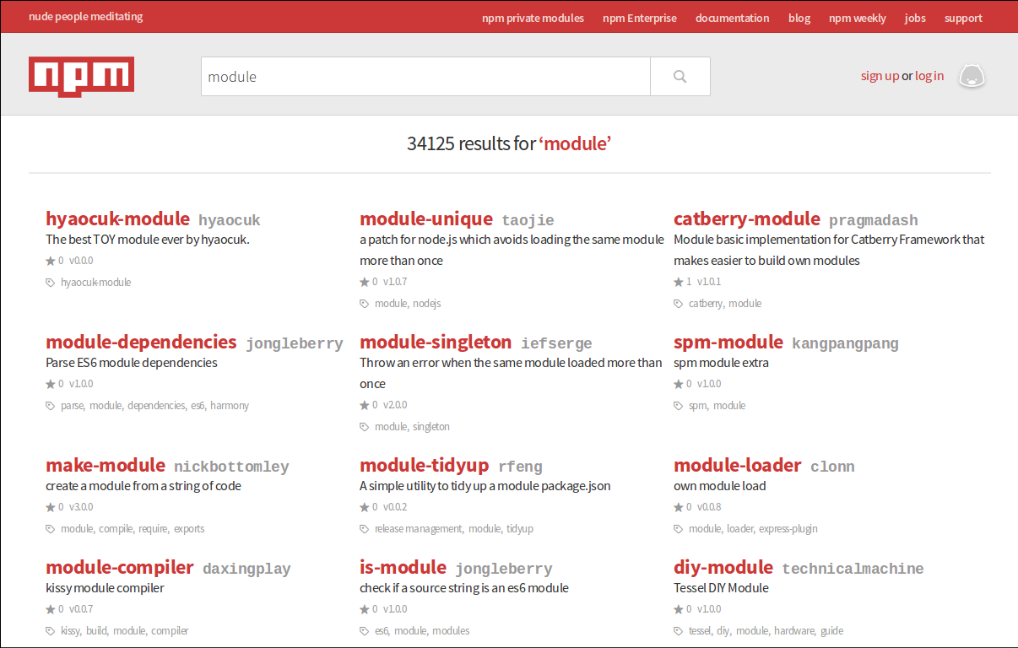Open the diy-module package
The image size is (1018, 648).
723,568
